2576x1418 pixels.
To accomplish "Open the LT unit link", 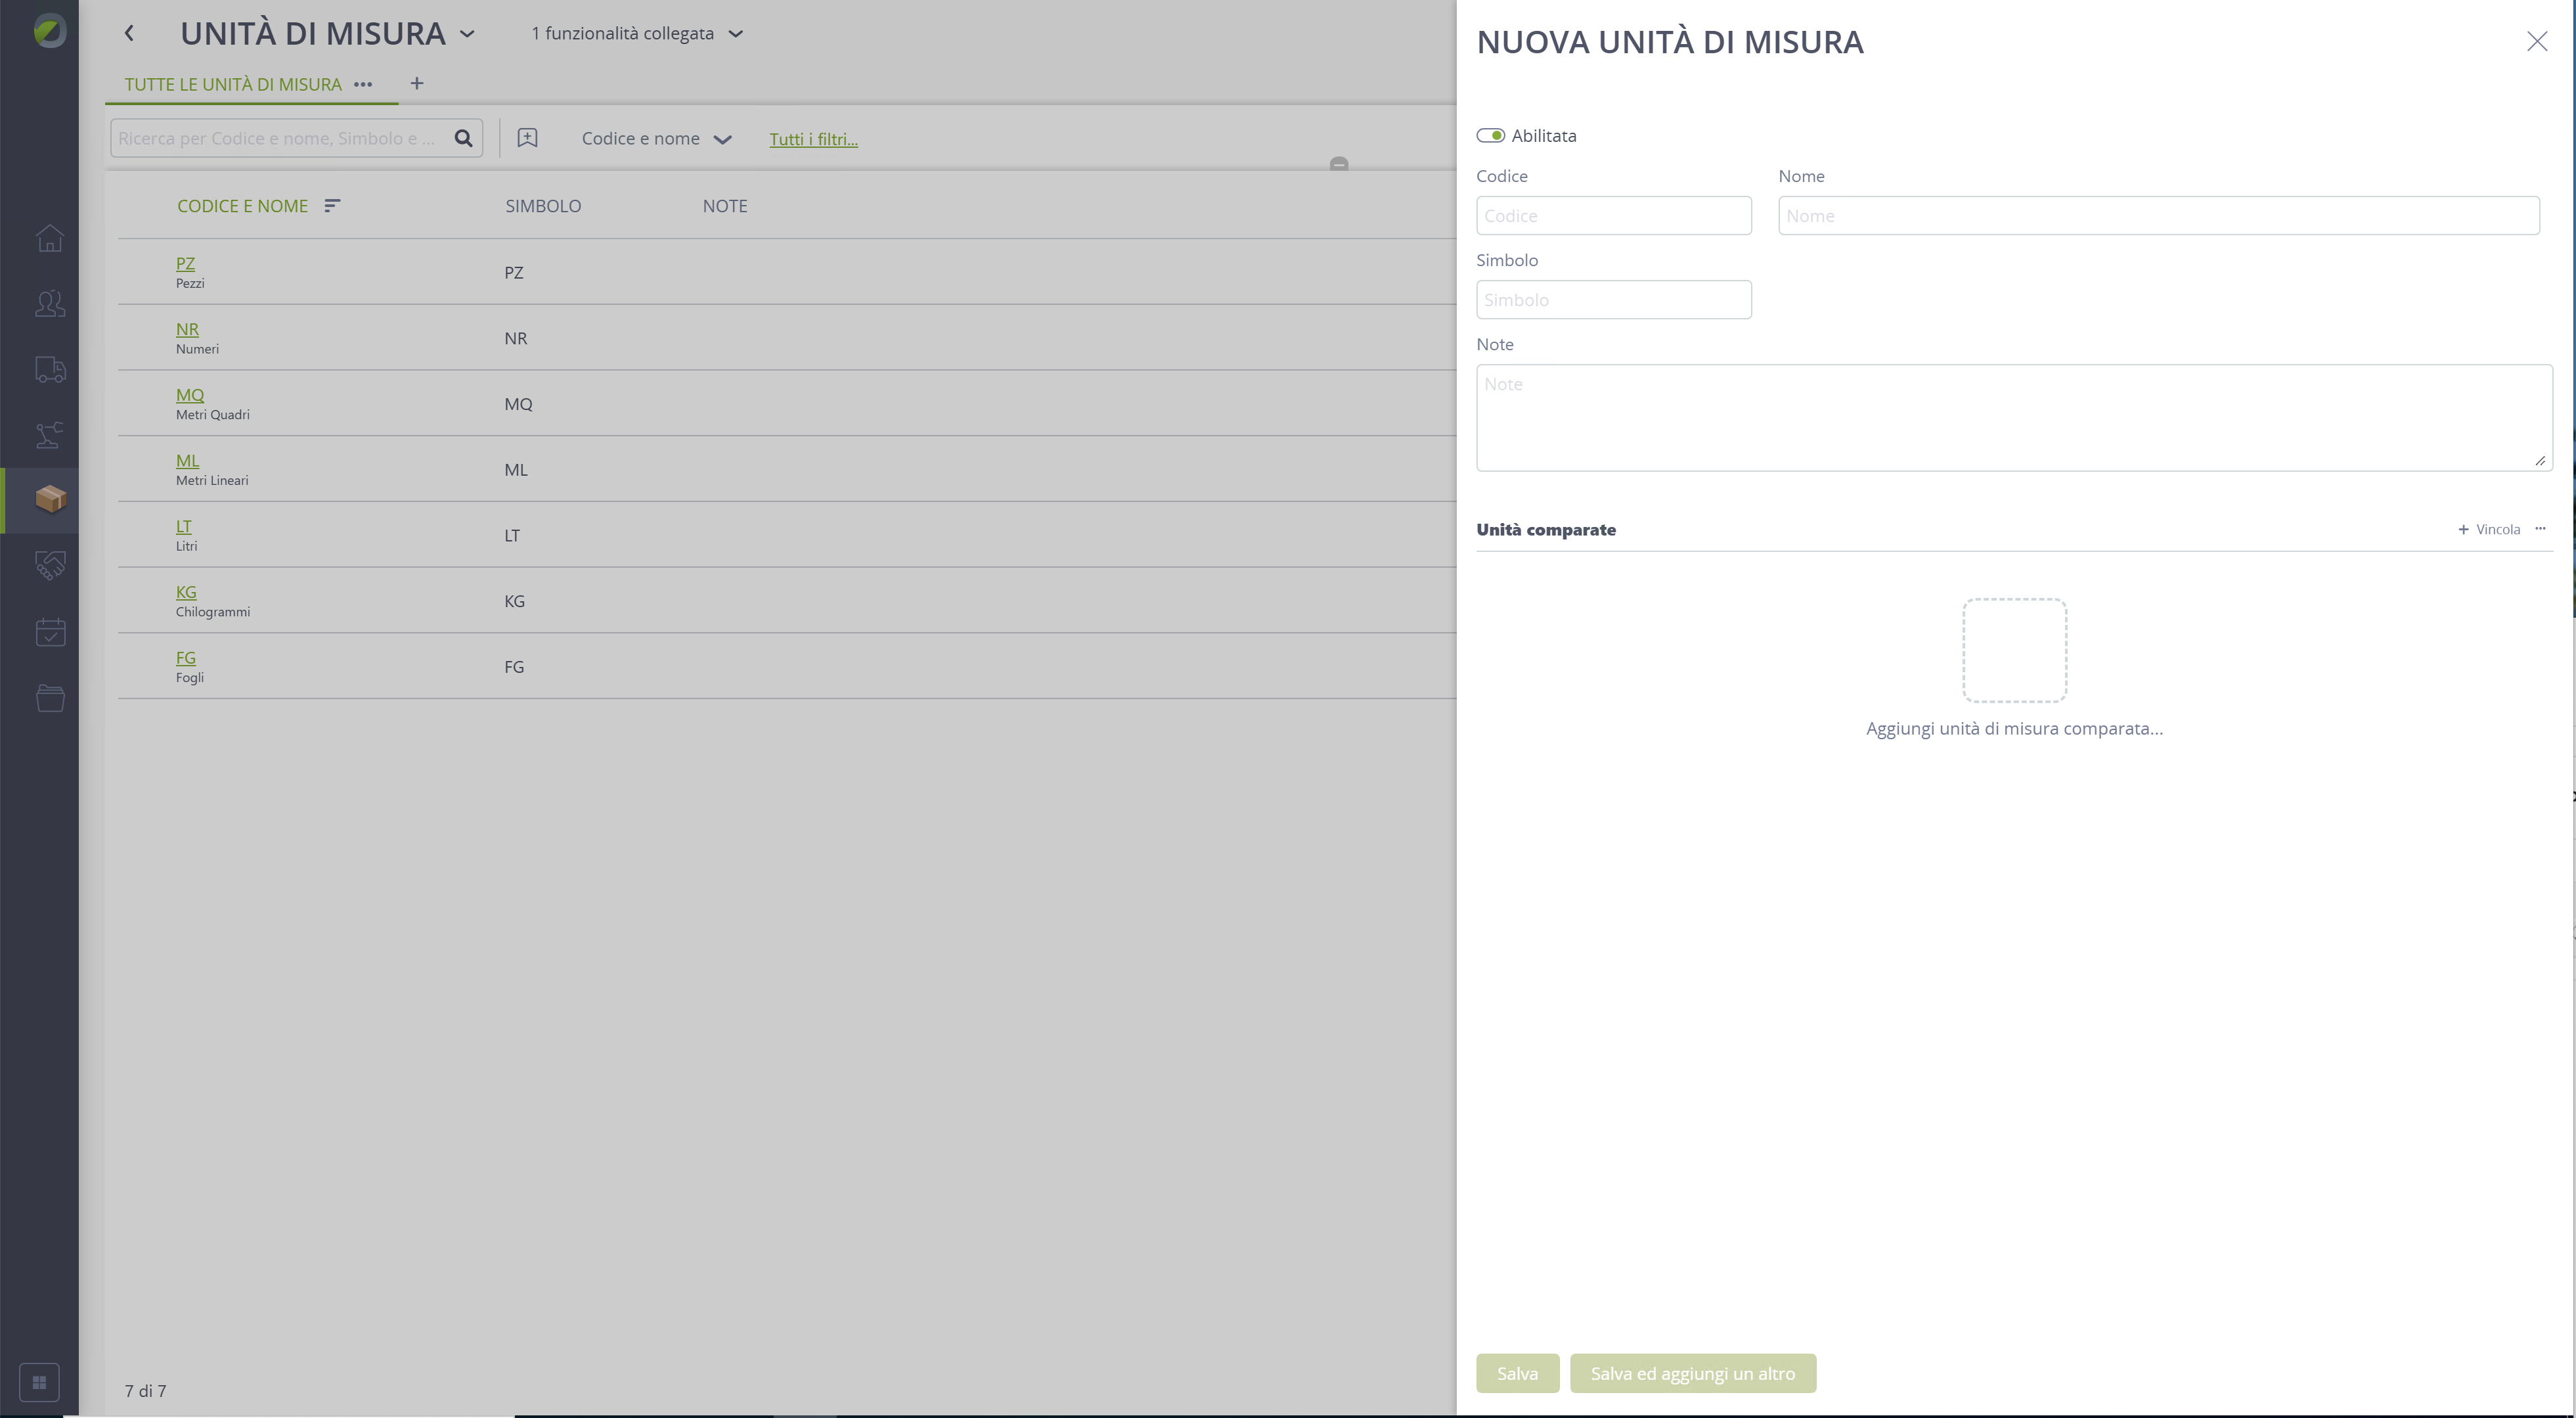I will pyautogui.click(x=184, y=526).
